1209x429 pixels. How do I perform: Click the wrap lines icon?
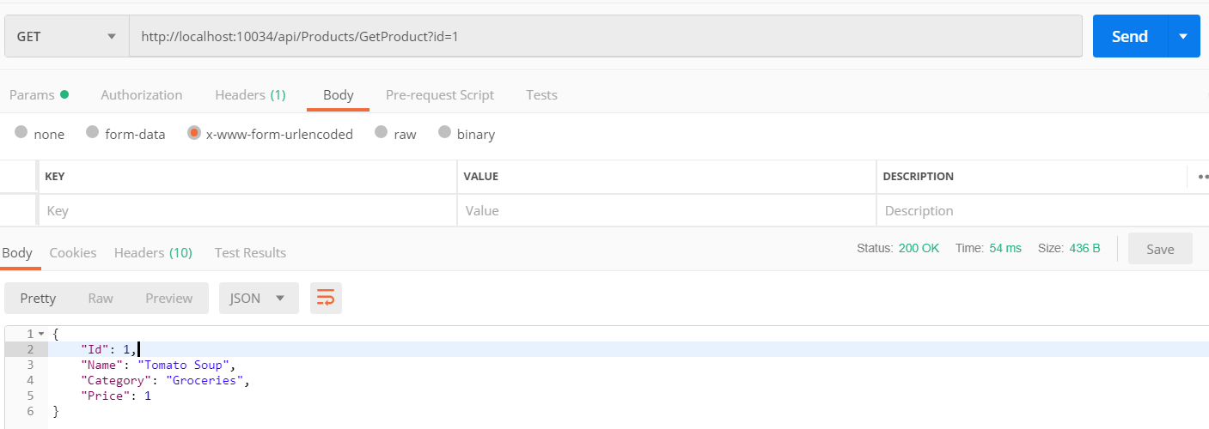tap(326, 298)
